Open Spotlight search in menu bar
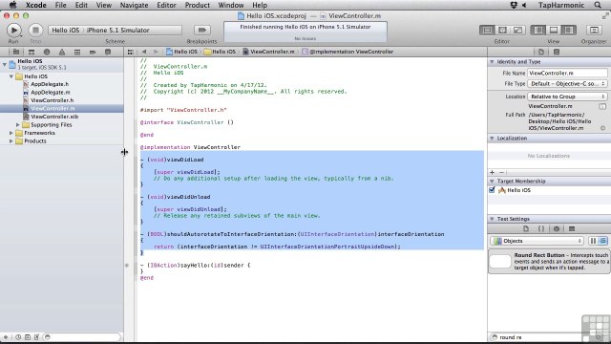 click(x=598, y=5)
